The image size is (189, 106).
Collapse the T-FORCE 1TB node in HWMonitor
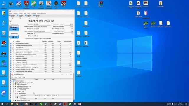[x=14, y=92]
